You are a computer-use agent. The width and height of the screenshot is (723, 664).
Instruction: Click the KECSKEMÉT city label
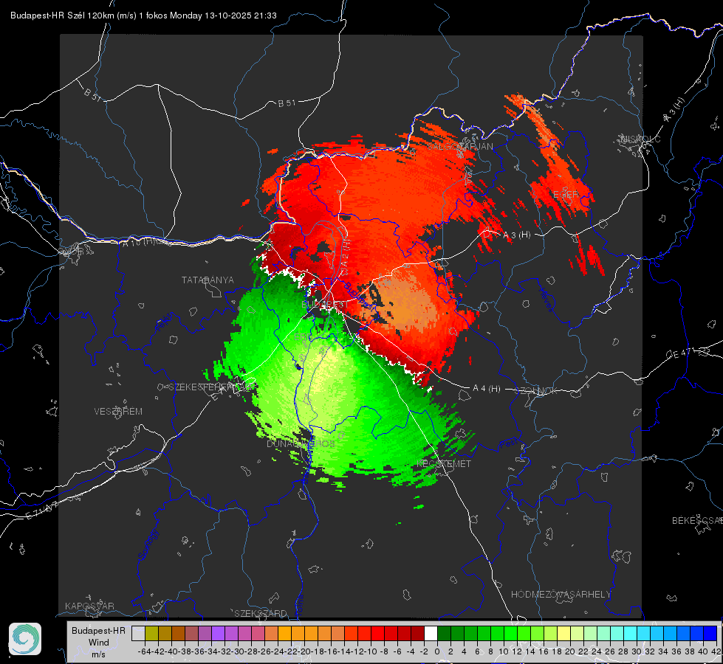click(444, 464)
